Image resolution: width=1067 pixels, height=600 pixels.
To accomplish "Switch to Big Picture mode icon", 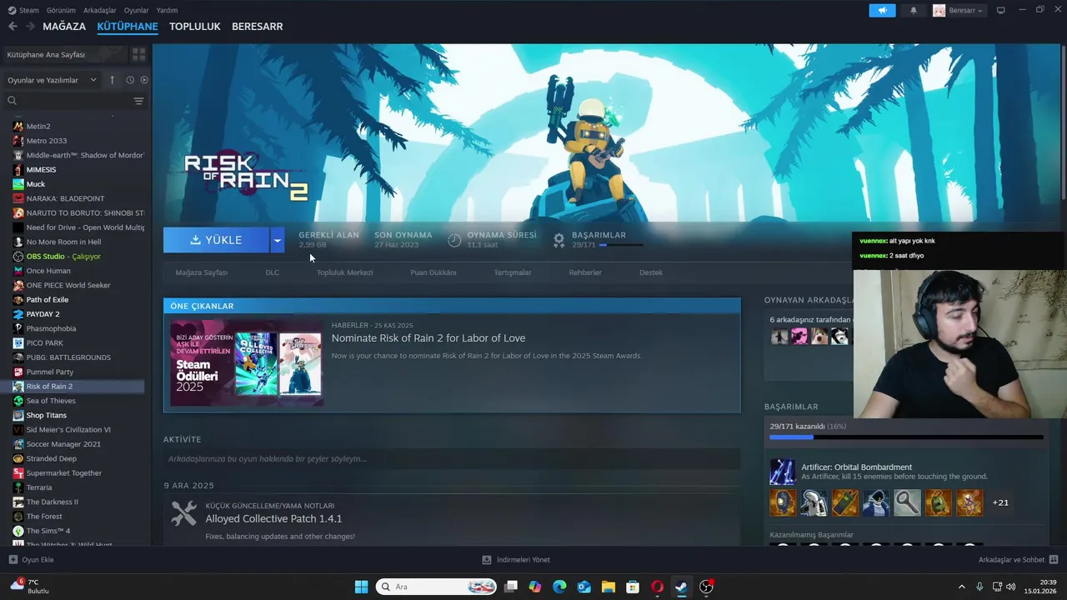I will coord(1001,10).
